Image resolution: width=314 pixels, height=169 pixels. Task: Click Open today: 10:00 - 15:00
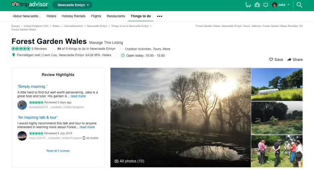click(x=145, y=55)
